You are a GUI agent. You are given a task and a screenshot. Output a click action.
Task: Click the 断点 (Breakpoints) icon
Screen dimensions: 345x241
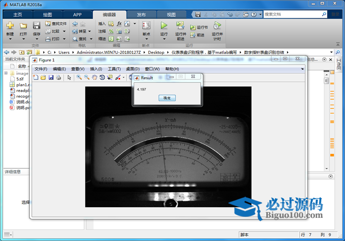[x=146, y=26]
